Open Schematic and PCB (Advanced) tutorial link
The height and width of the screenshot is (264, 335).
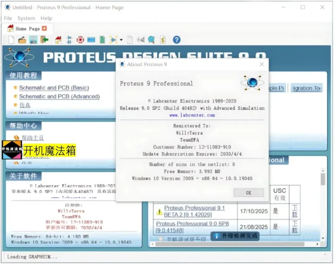coord(59,96)
